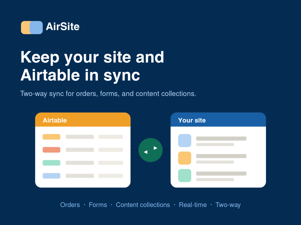This screenshot has height=225, width=301.
Task: Select the yellow tag in the Airtable card
Action: (51, 137)
